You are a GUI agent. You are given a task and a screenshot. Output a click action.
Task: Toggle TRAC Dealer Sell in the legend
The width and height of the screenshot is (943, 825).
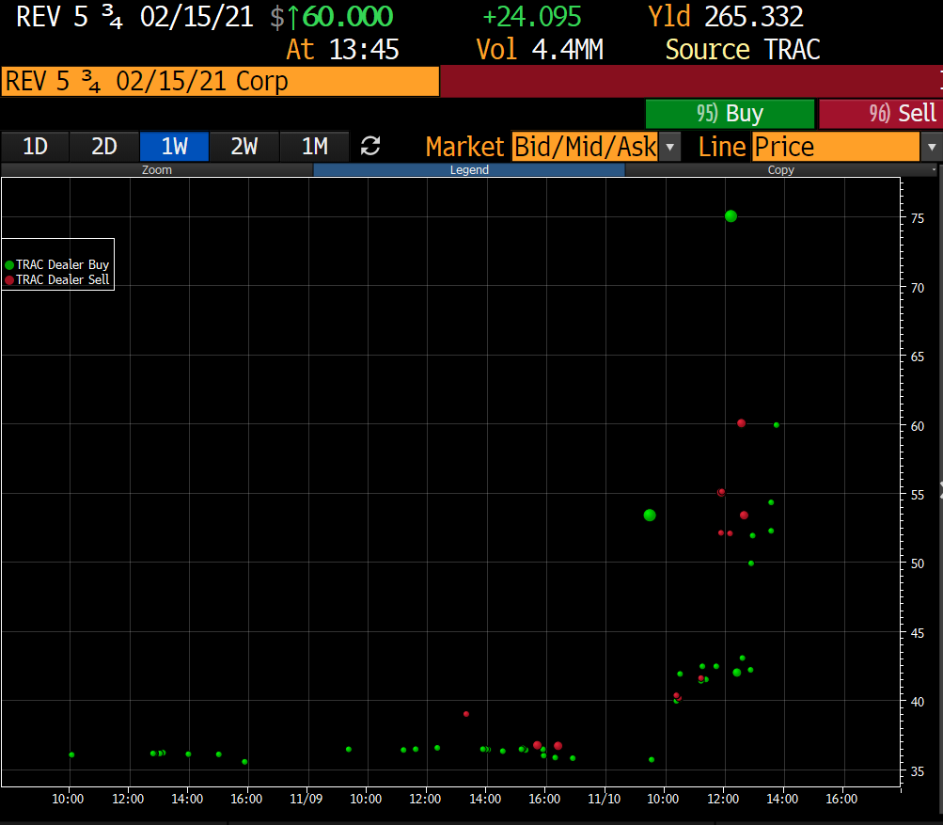(56, 279)
